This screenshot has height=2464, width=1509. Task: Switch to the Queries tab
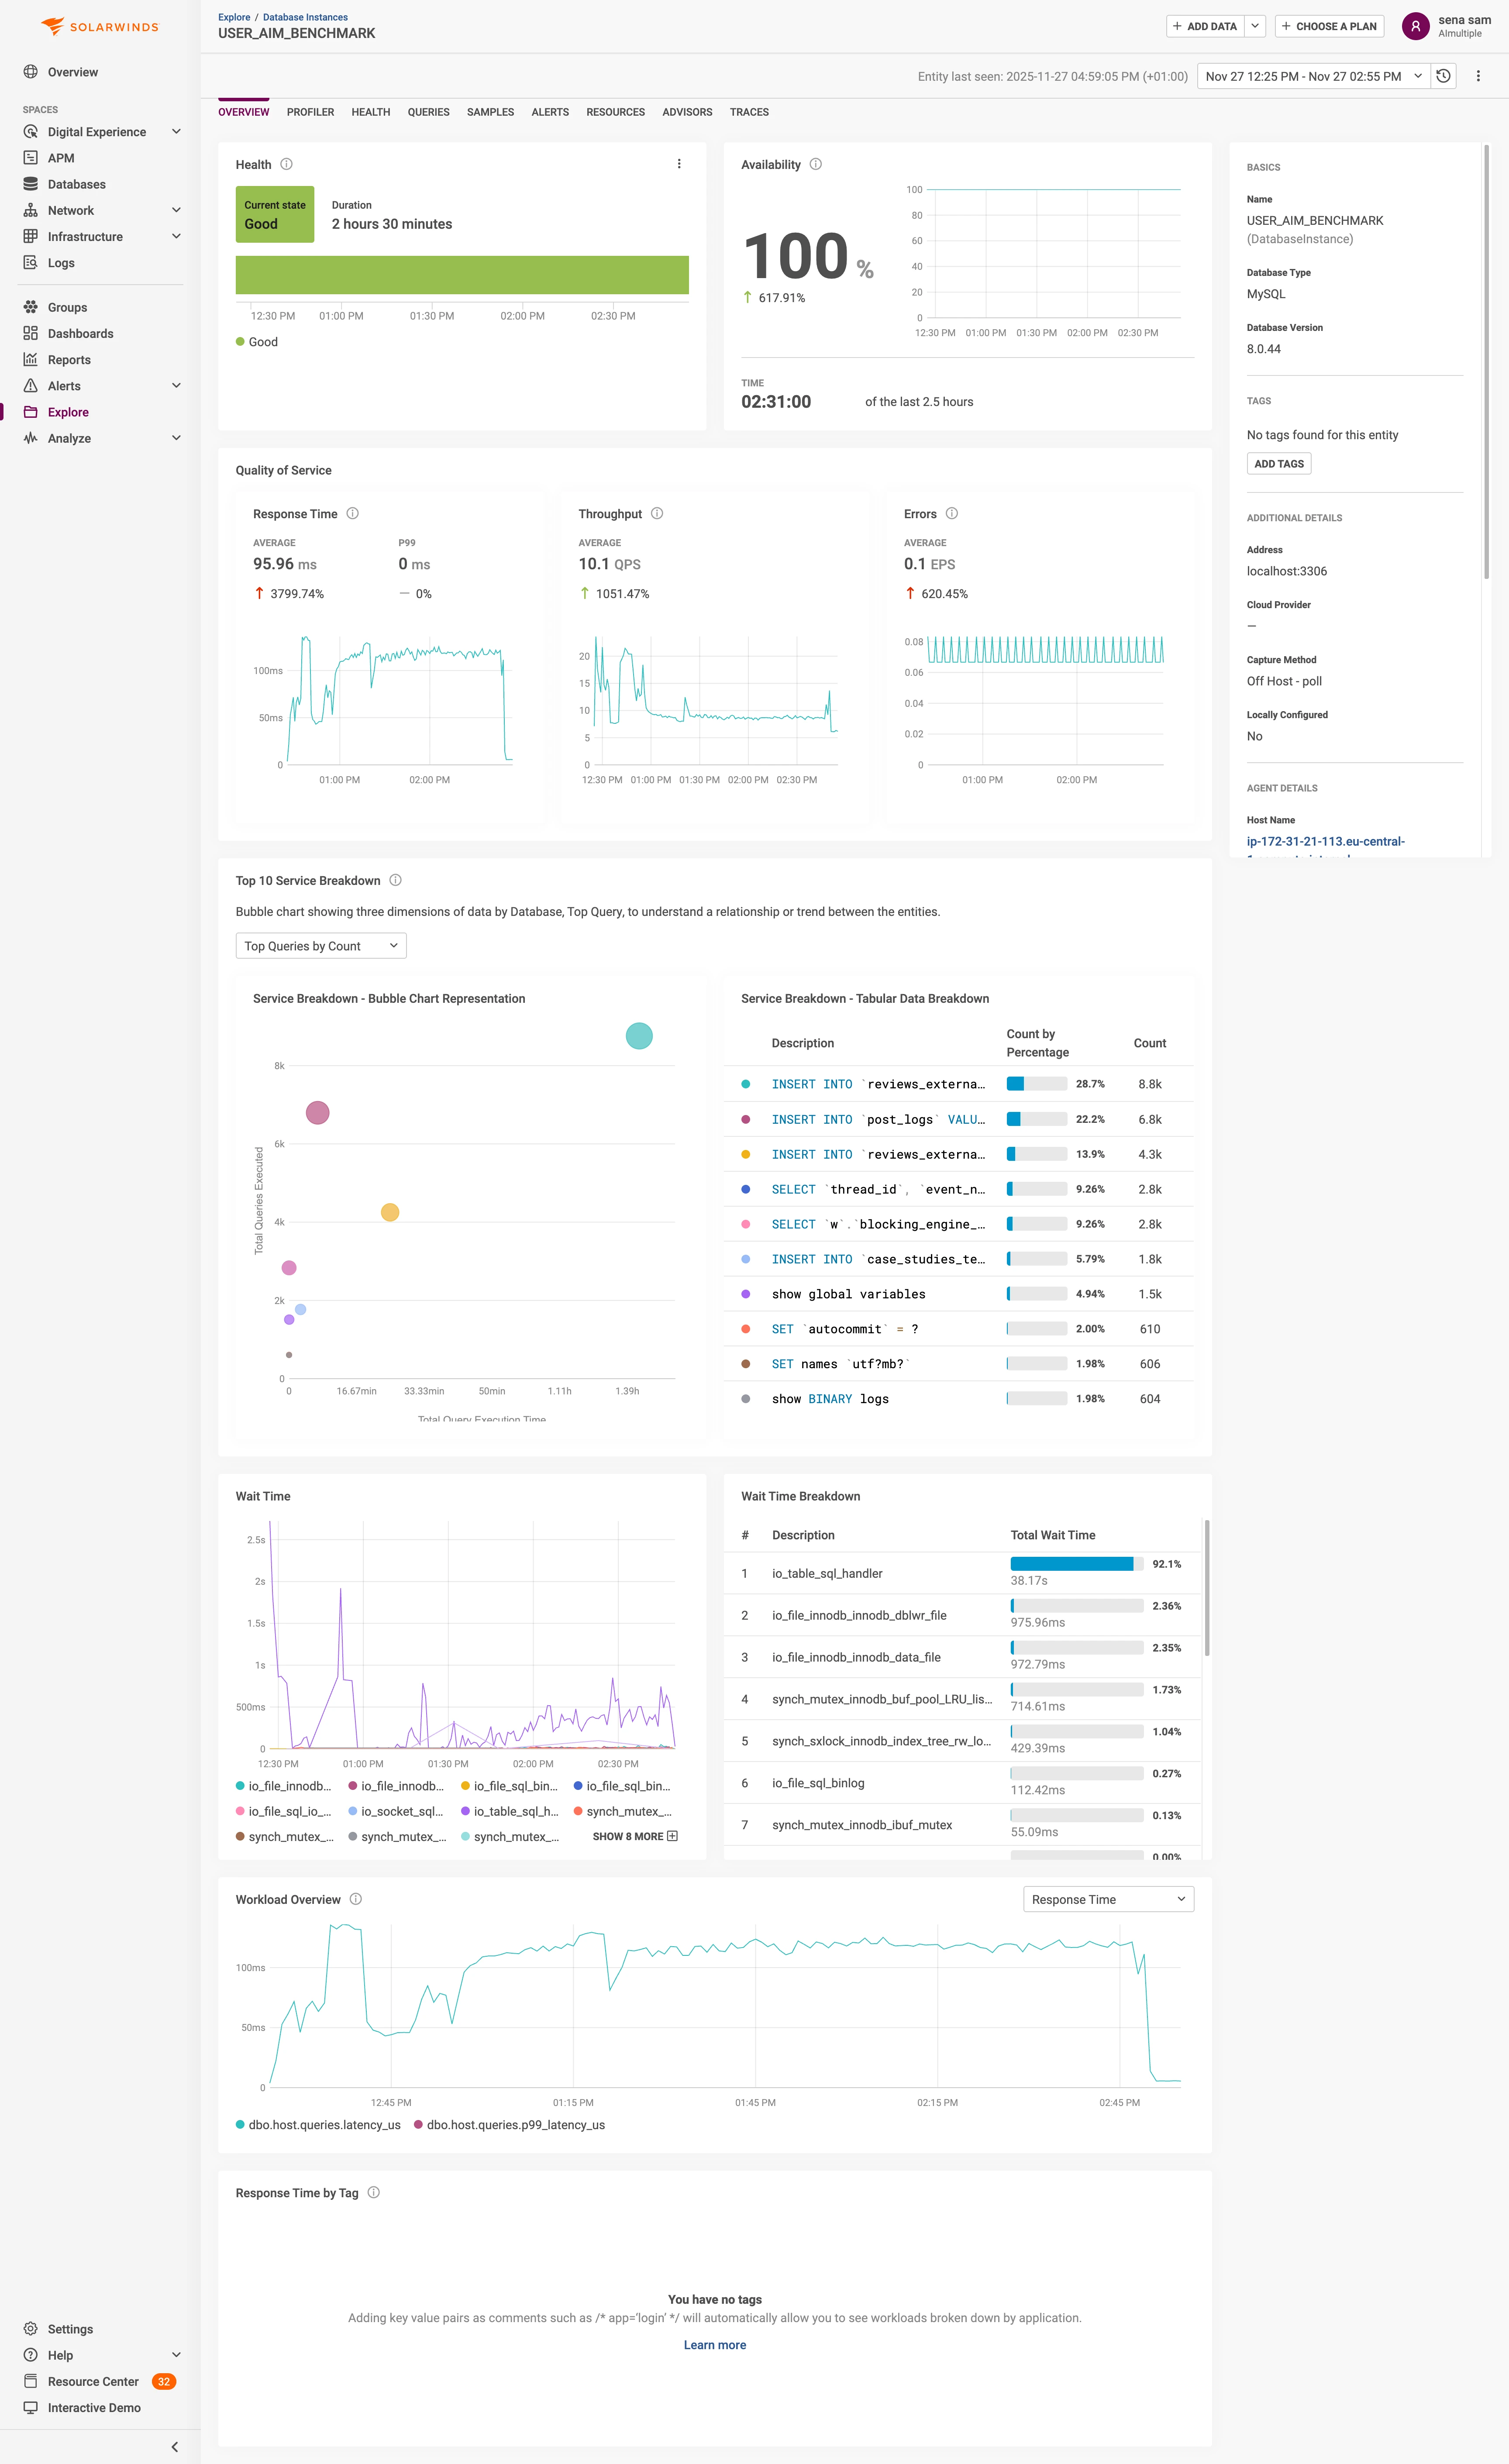pos(428,112)
